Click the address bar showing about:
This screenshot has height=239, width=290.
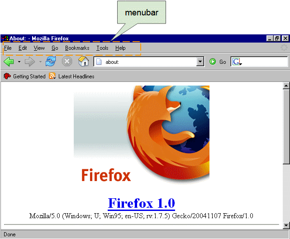(149, 62)
